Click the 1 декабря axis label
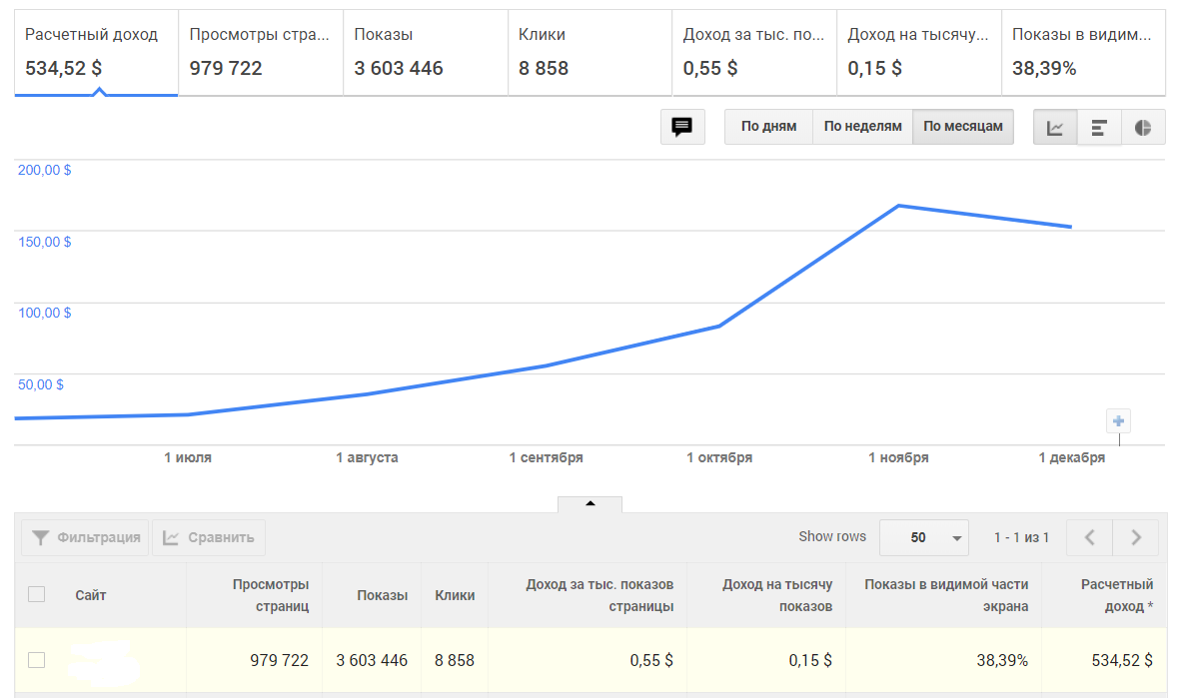Image resolution: width=1180 pixels, height=698 pixels. 1072,457
